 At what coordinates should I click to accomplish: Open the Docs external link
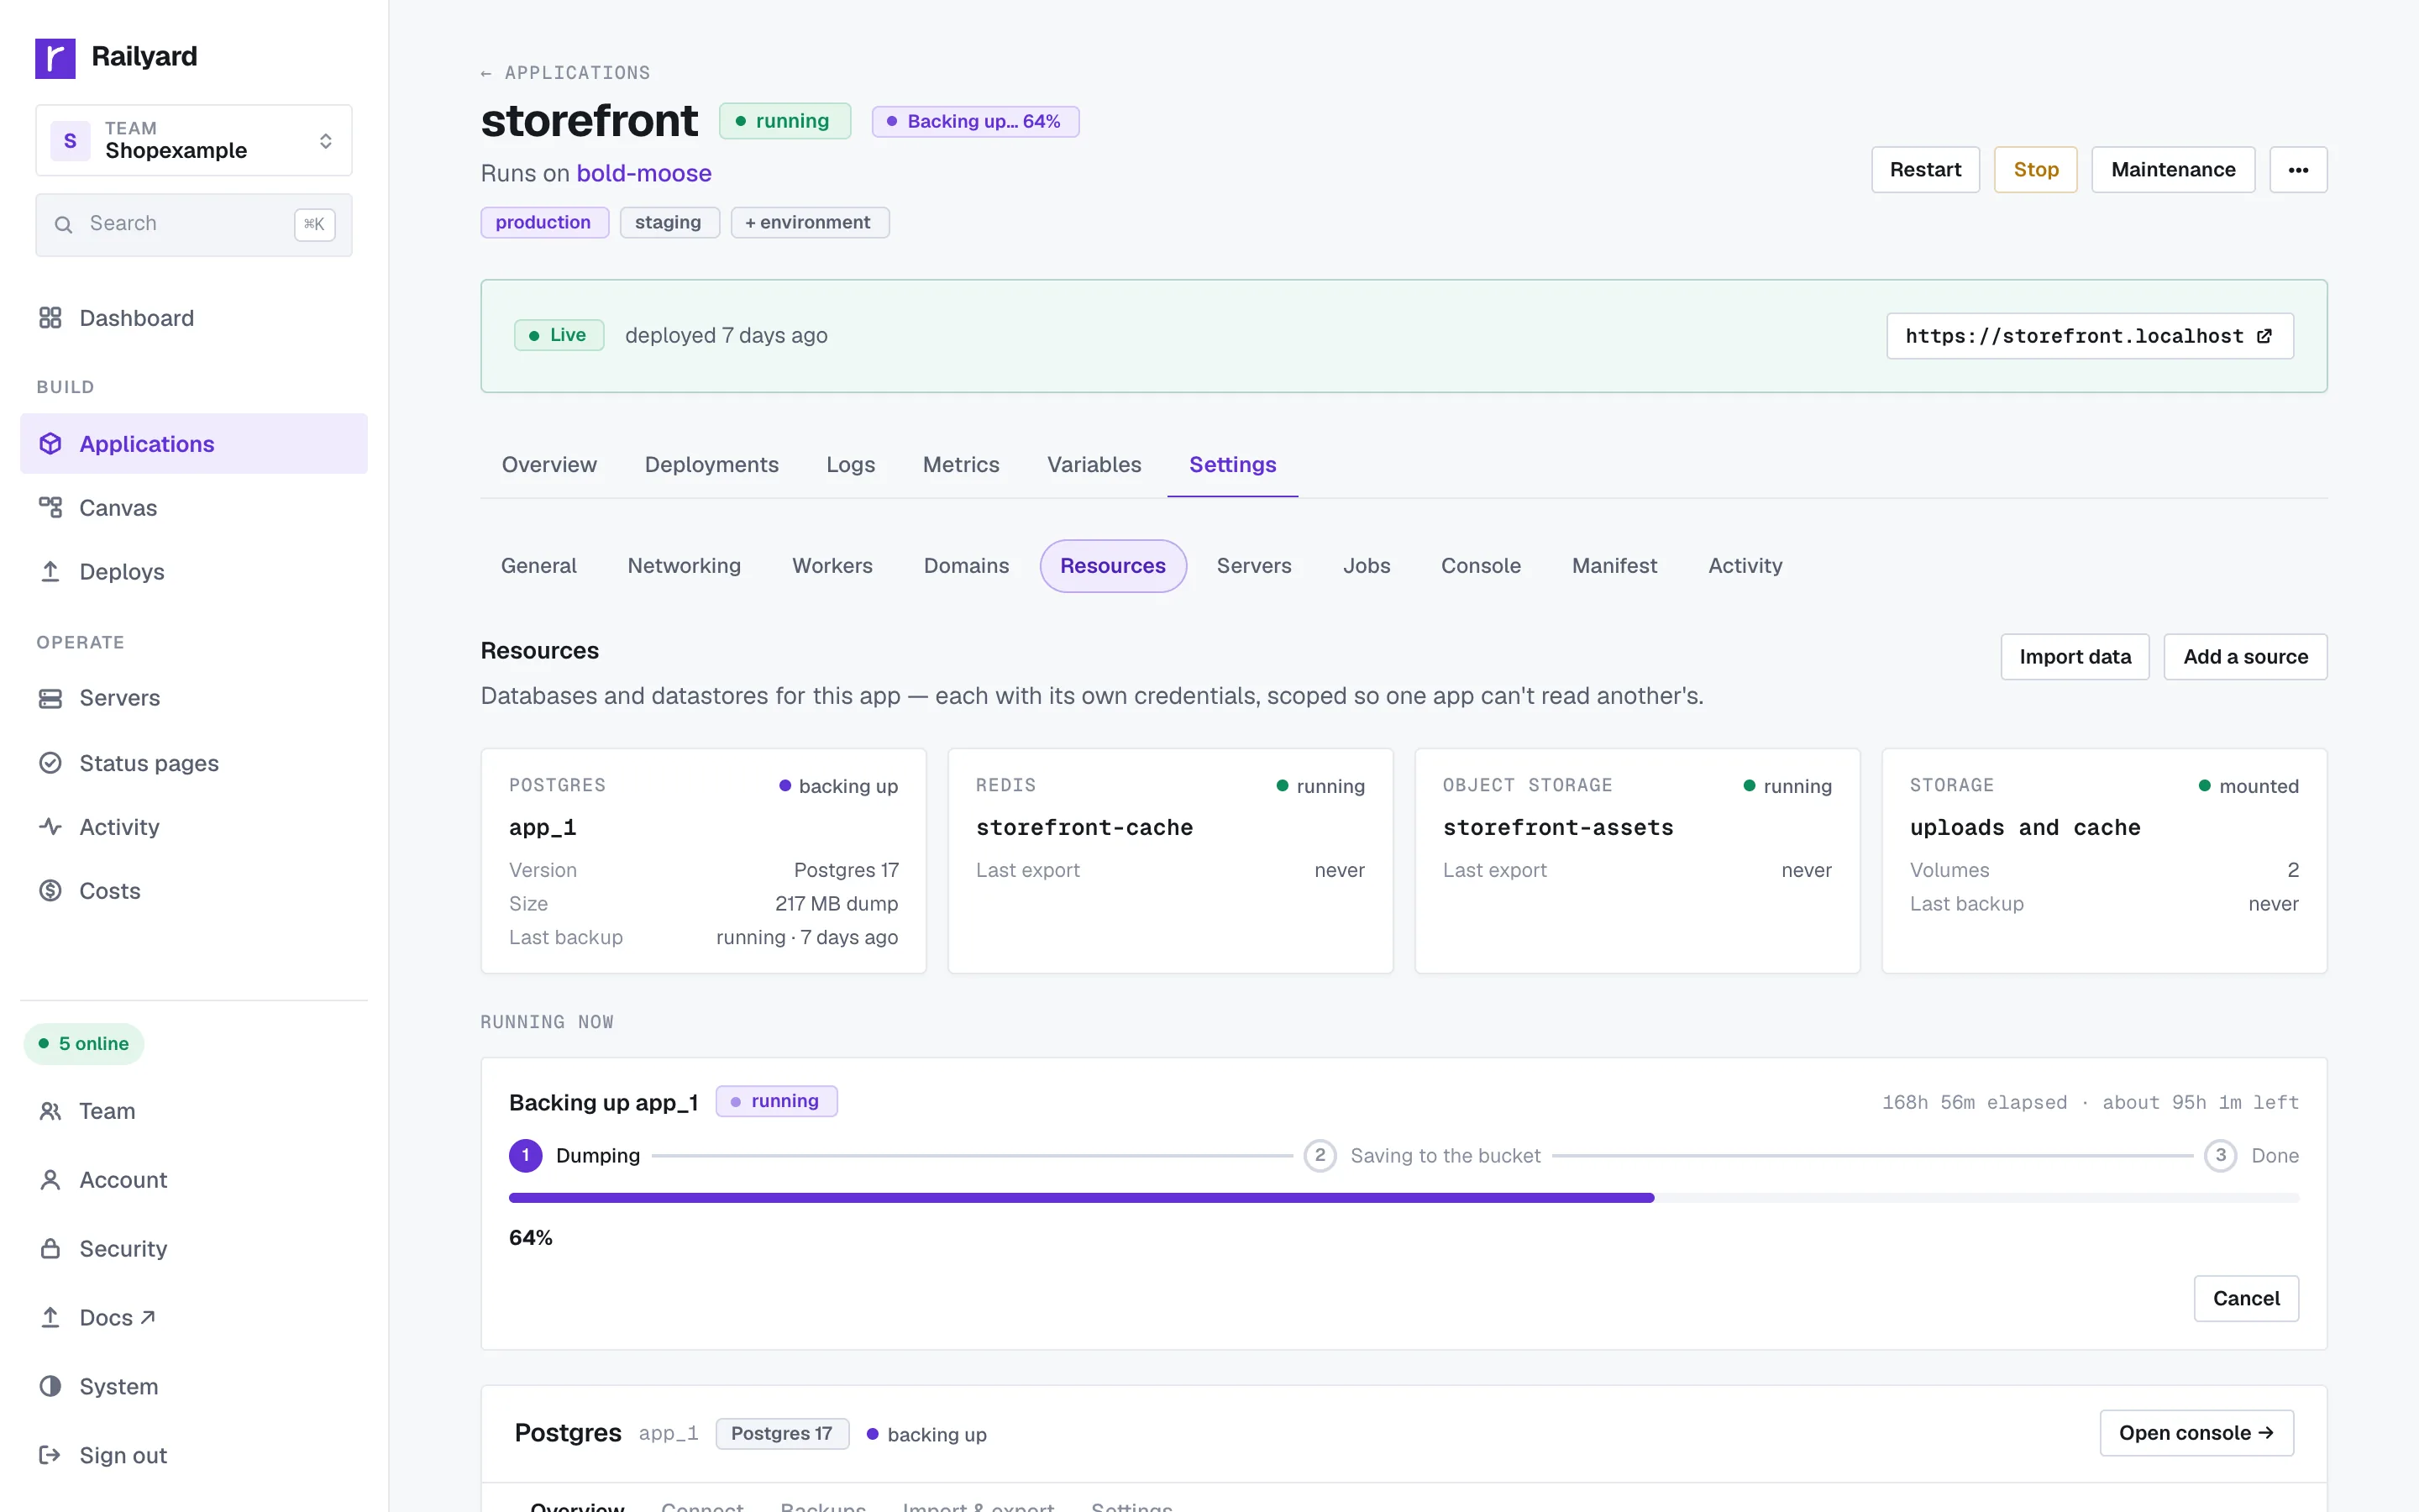pyautogui.click(x=118, y=1318)
